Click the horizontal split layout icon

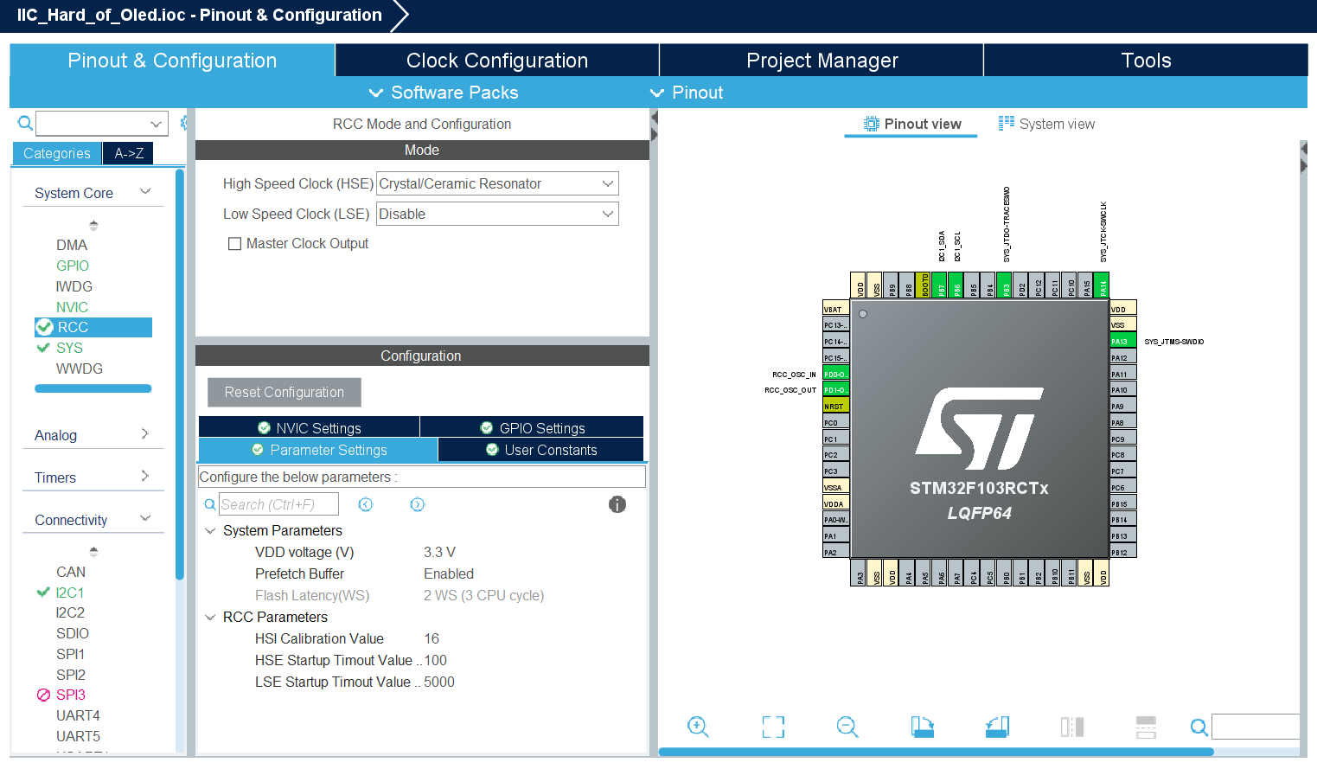pos(1146,727)
